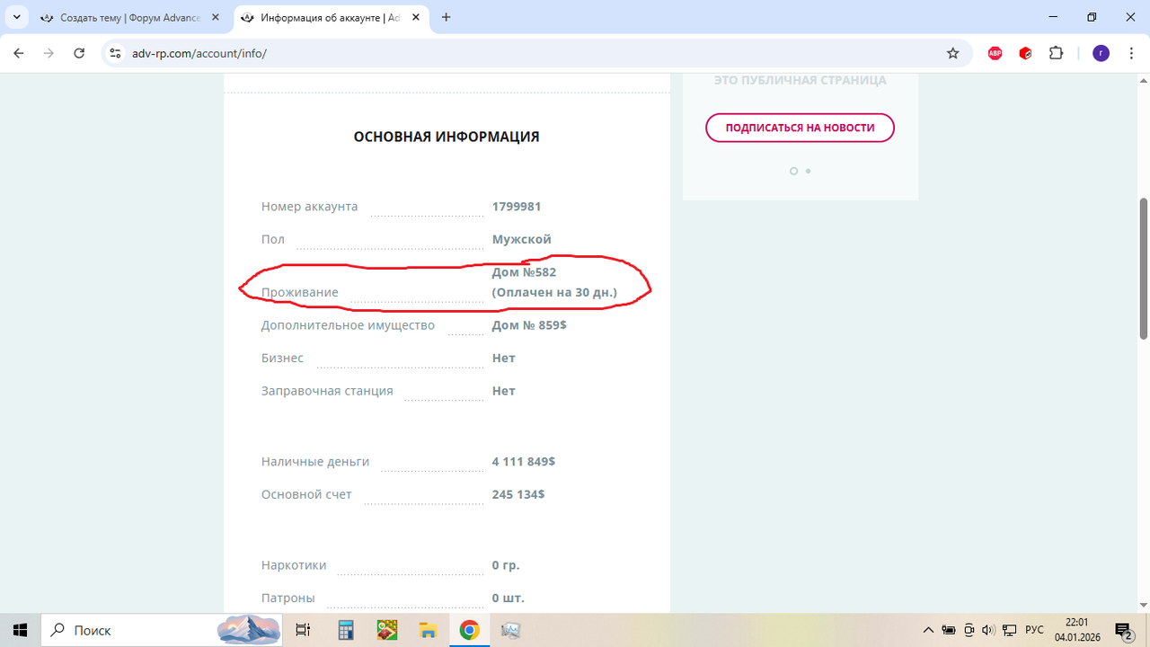Click the Дом №582 residence value
The image size is (1150, 647).
(525, 272)
